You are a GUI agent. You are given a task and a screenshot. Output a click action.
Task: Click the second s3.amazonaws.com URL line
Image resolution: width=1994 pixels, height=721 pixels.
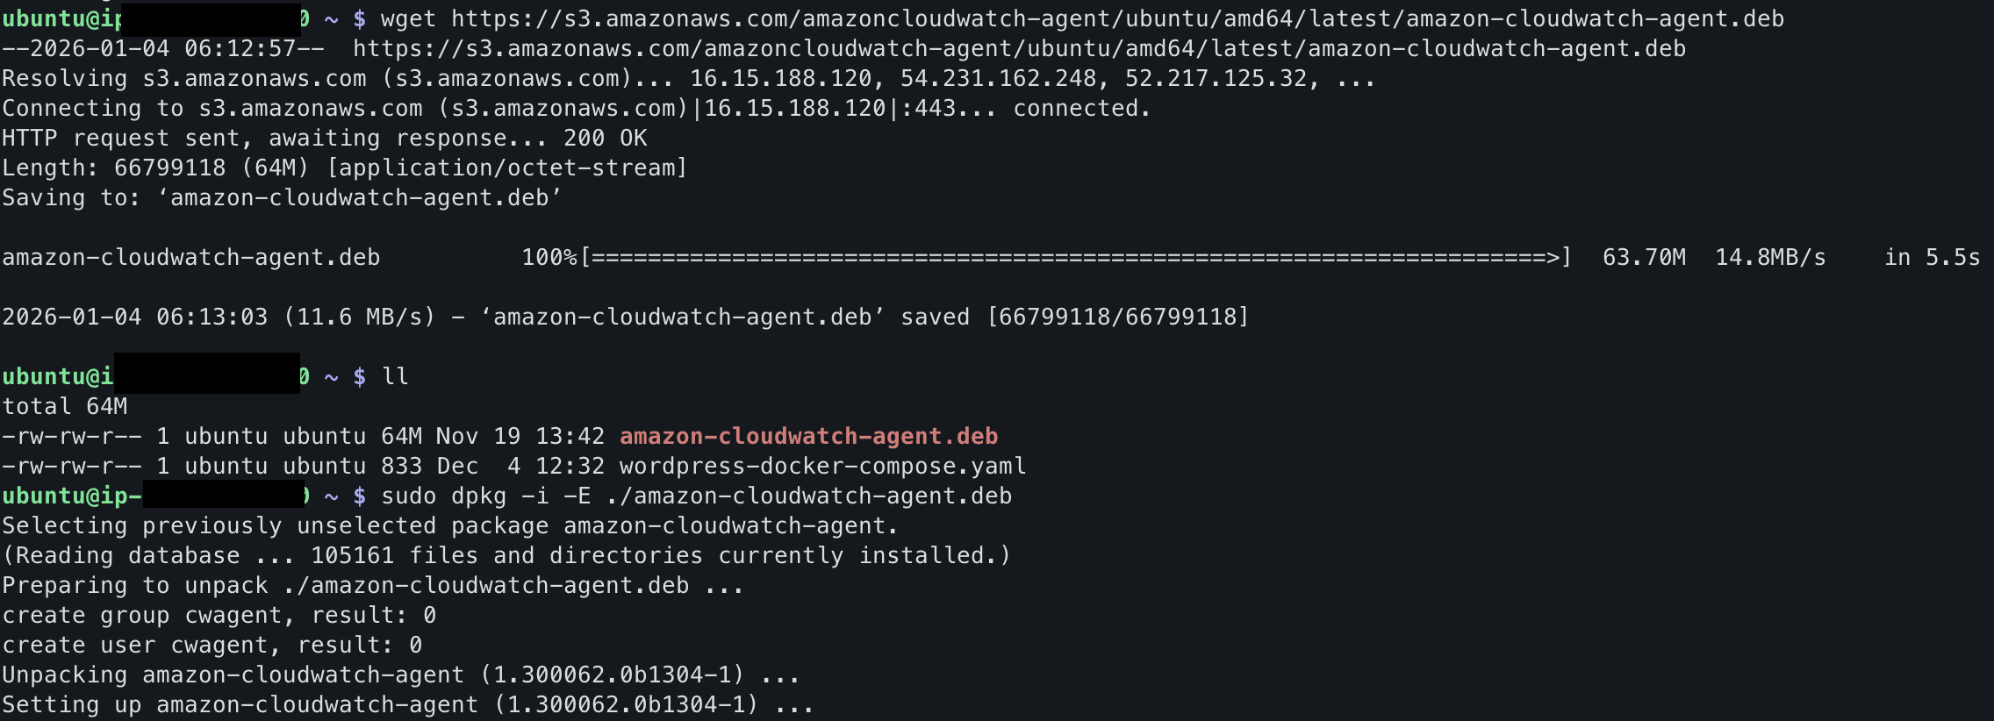1019,48
